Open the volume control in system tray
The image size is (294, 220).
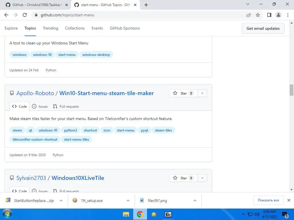[x=257, y=214]
